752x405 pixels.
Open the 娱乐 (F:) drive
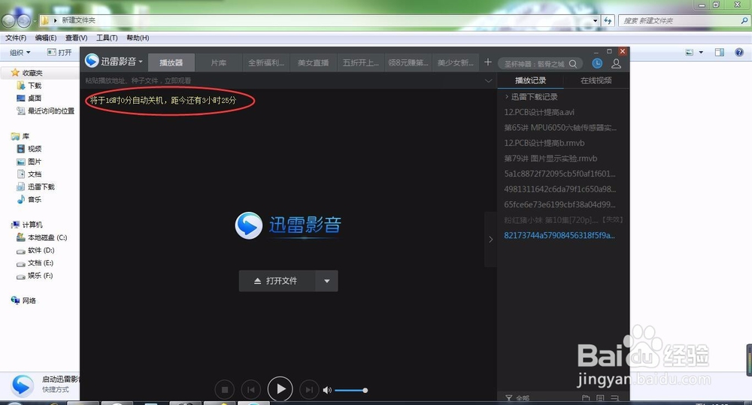point(35,276)
